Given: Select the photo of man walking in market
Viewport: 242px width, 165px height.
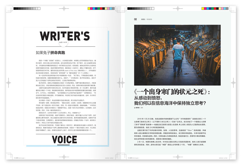Looking at the screenshot, I should [177, 55].
